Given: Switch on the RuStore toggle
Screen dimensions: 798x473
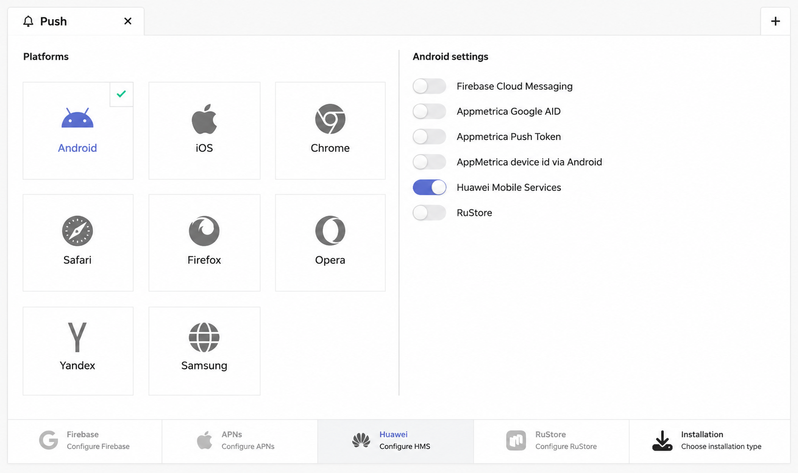Looking at the screenshot, I should tap(429, 213).
